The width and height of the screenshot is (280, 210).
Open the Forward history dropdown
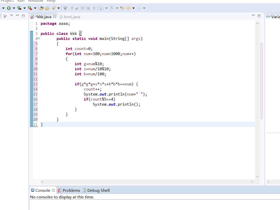pyautogui.click(x=144, y=8)
